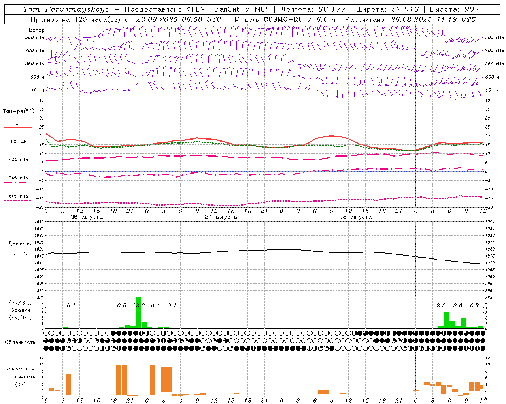Click the "Прогноз на 120 часа(ов)" text
506x404 pixels.
click(x=76, y=19)
